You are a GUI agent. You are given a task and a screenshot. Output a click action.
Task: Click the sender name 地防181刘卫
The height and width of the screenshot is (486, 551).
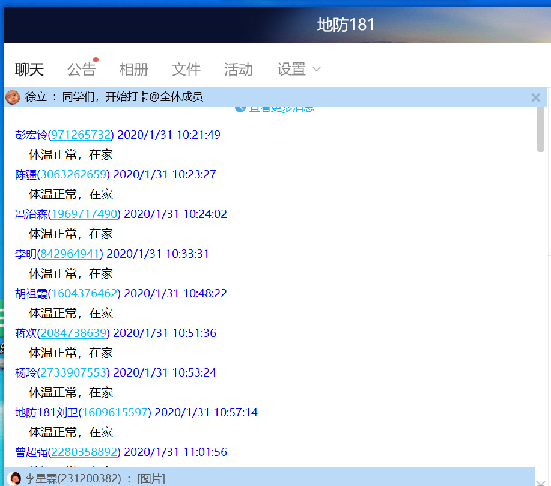point(46,413)
